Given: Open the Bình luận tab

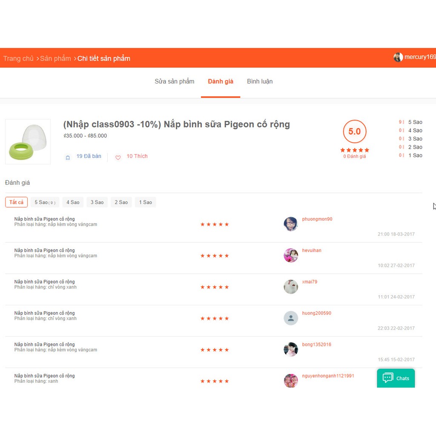Looking at the screenshot, I should (260, 81).
